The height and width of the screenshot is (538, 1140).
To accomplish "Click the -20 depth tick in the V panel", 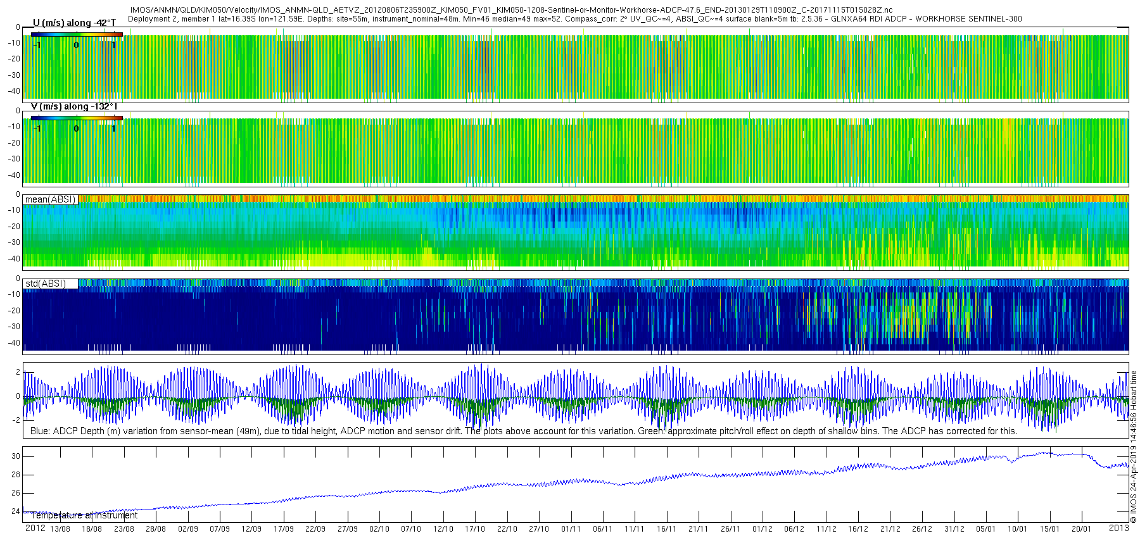I will [x=14, y=142].
